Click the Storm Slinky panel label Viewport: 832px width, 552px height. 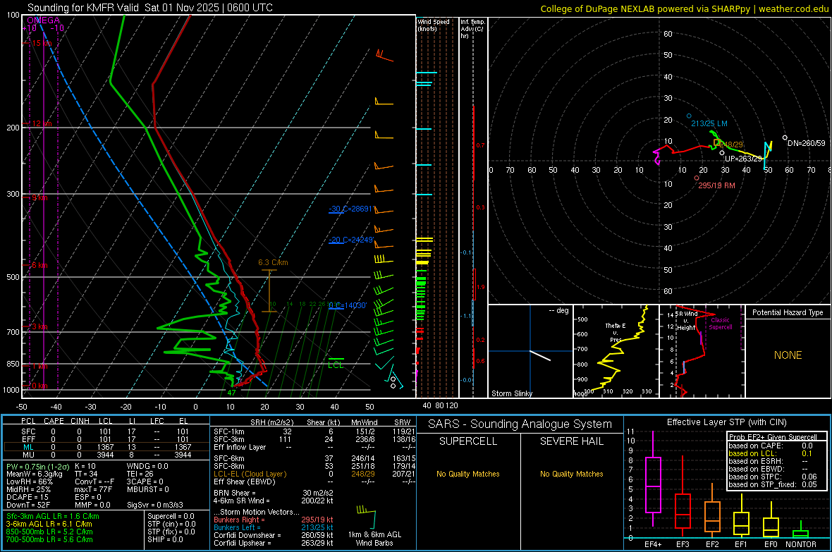click(x=511, y=393)
